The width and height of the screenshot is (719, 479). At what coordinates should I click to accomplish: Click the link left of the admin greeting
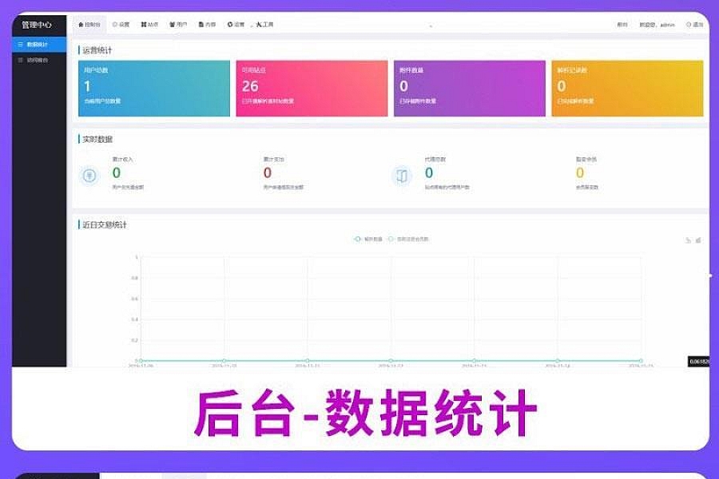622,25
